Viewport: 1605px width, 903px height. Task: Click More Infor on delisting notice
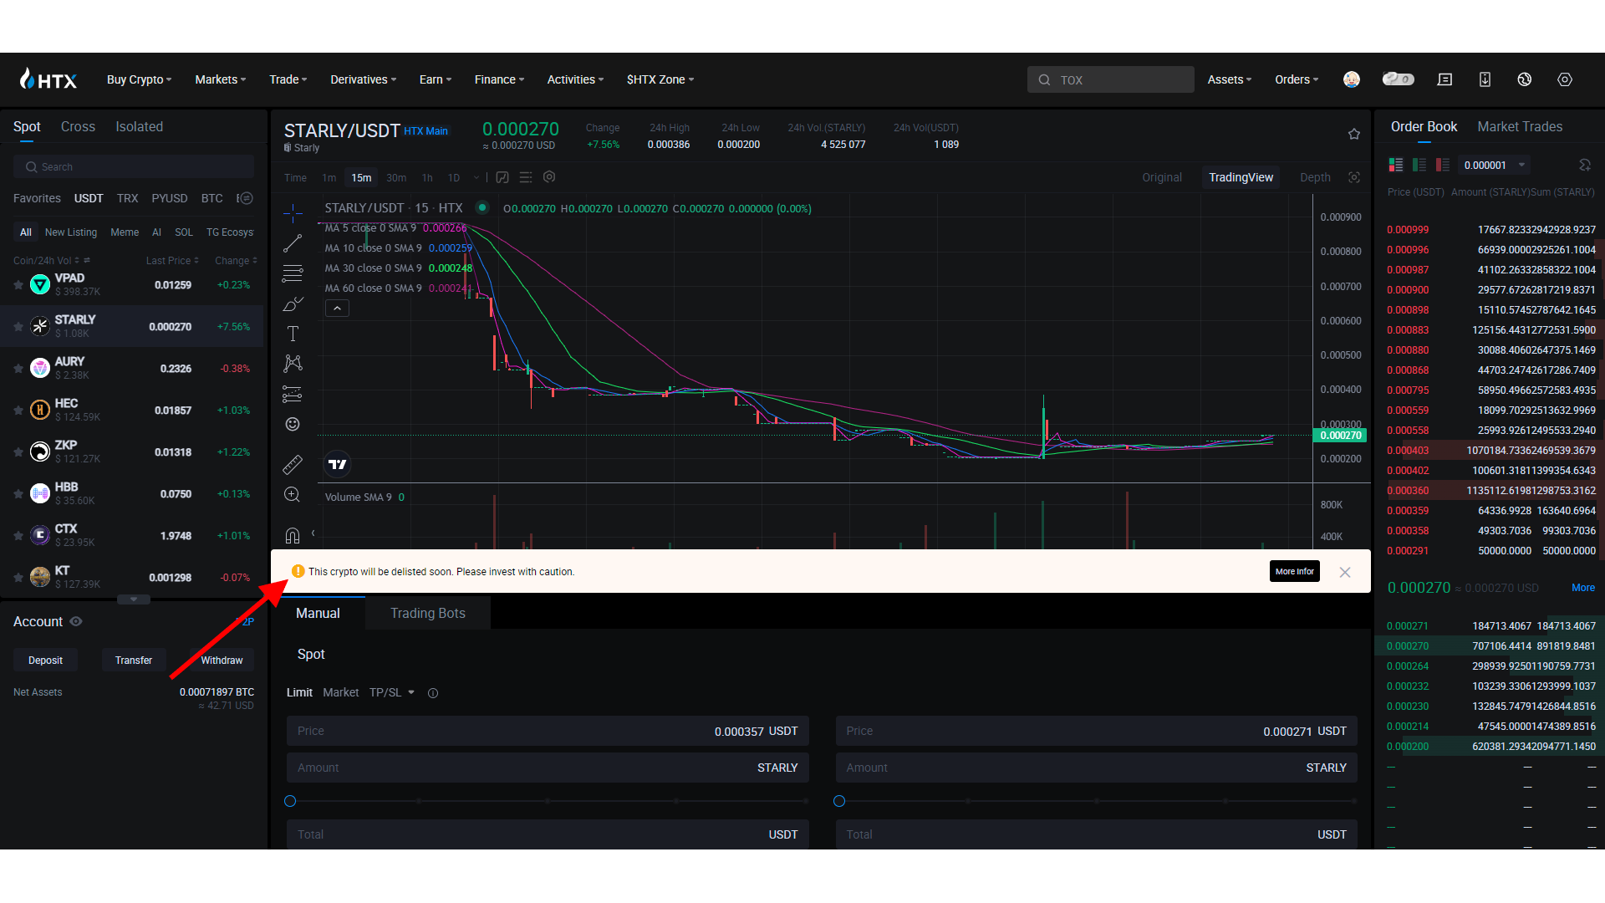(x=1294, y=571)
